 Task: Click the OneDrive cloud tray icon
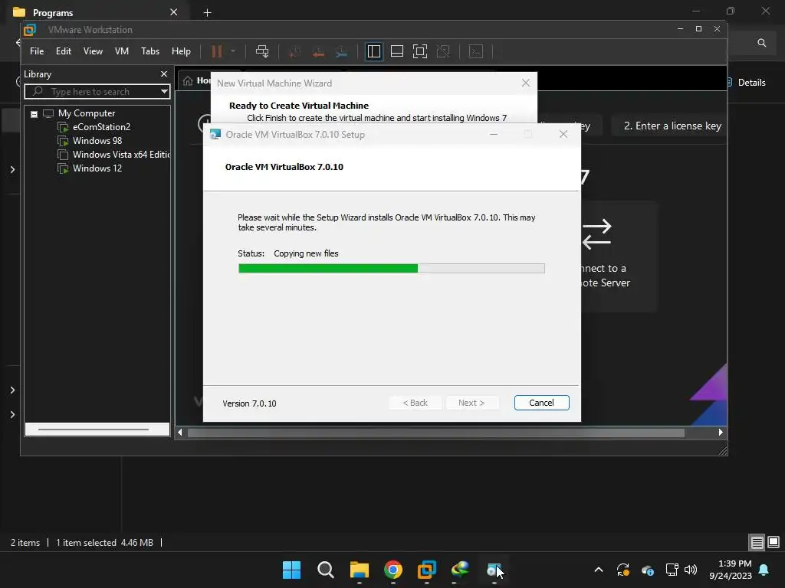point(647,570)
